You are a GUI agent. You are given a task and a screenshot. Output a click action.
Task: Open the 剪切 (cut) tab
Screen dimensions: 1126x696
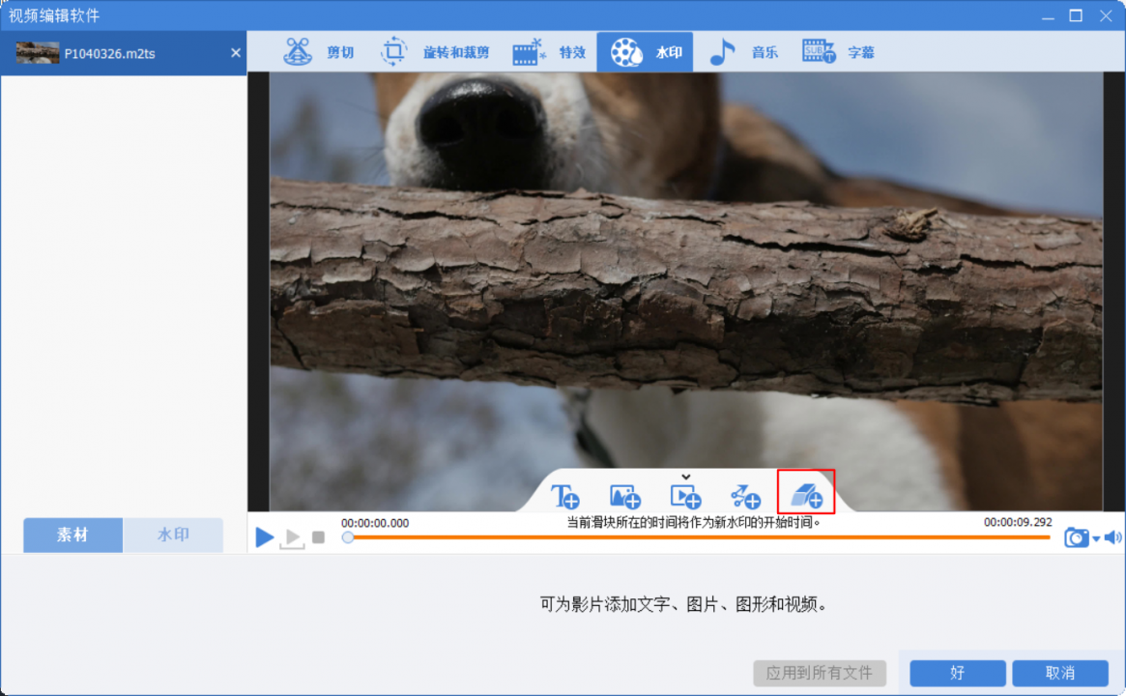pyautogui.click(x=318, y=51)
